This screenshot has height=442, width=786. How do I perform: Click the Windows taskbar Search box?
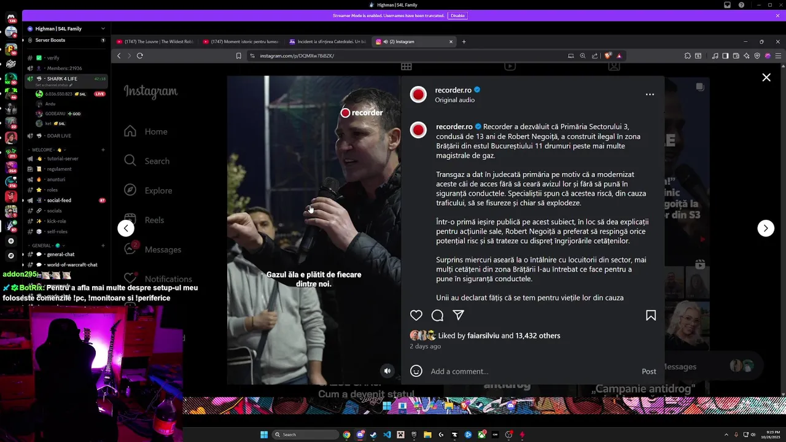pyautogui.click(x=305, y=435)
